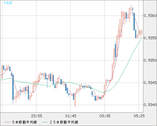The height and width of the screenshot is (126, 157).
Task: Click the purple 5-period moving average legend line
Action: click(7, 122)
